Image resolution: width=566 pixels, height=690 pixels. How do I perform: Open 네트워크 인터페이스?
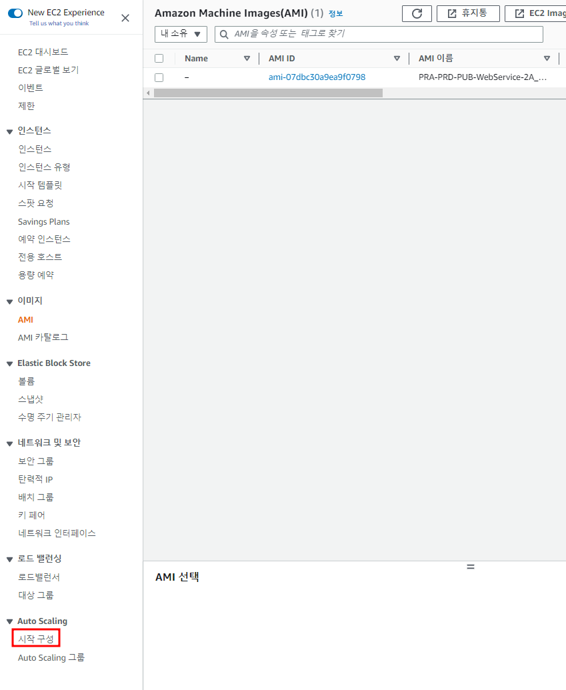tap(57, 533)
